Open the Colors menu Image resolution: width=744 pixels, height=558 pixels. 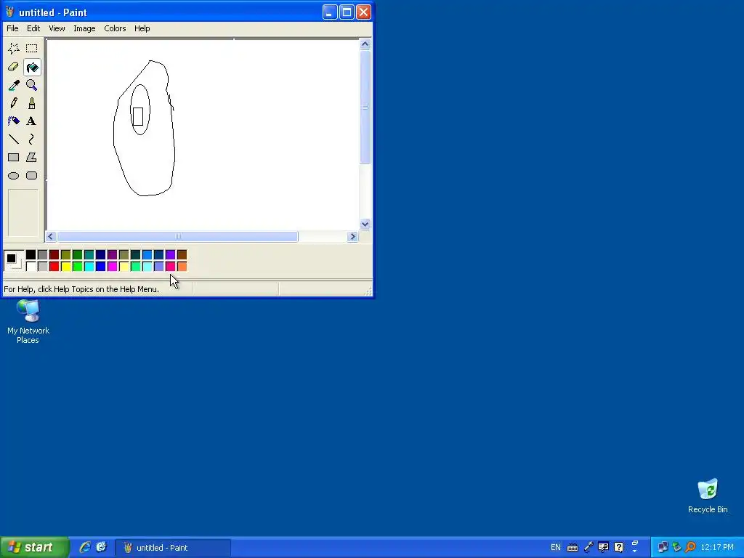coord(115,28)
